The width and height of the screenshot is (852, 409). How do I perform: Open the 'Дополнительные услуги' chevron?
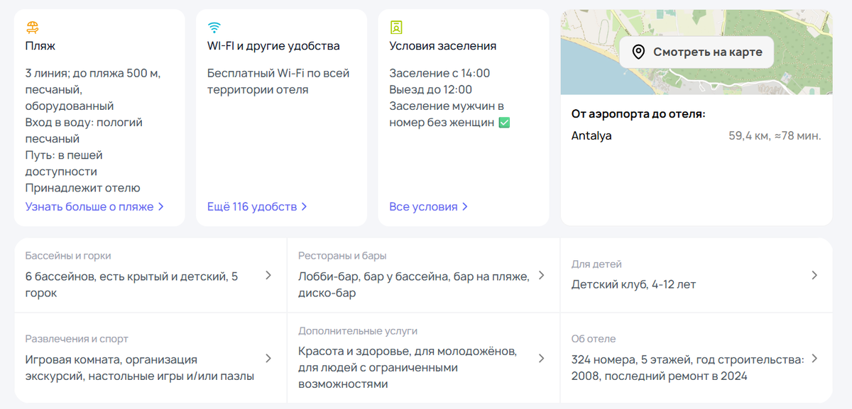point(541,359)
